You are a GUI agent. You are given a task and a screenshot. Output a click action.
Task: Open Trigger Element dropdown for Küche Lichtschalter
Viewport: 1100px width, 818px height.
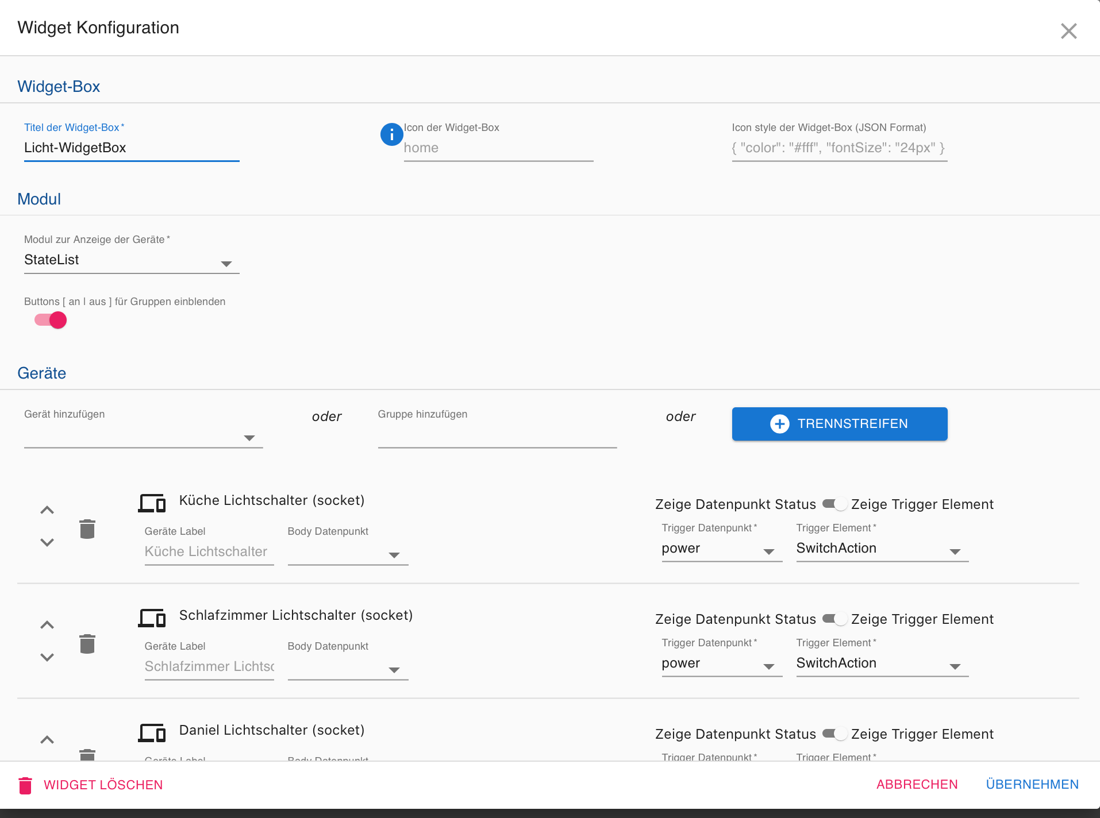coord(882,549)
